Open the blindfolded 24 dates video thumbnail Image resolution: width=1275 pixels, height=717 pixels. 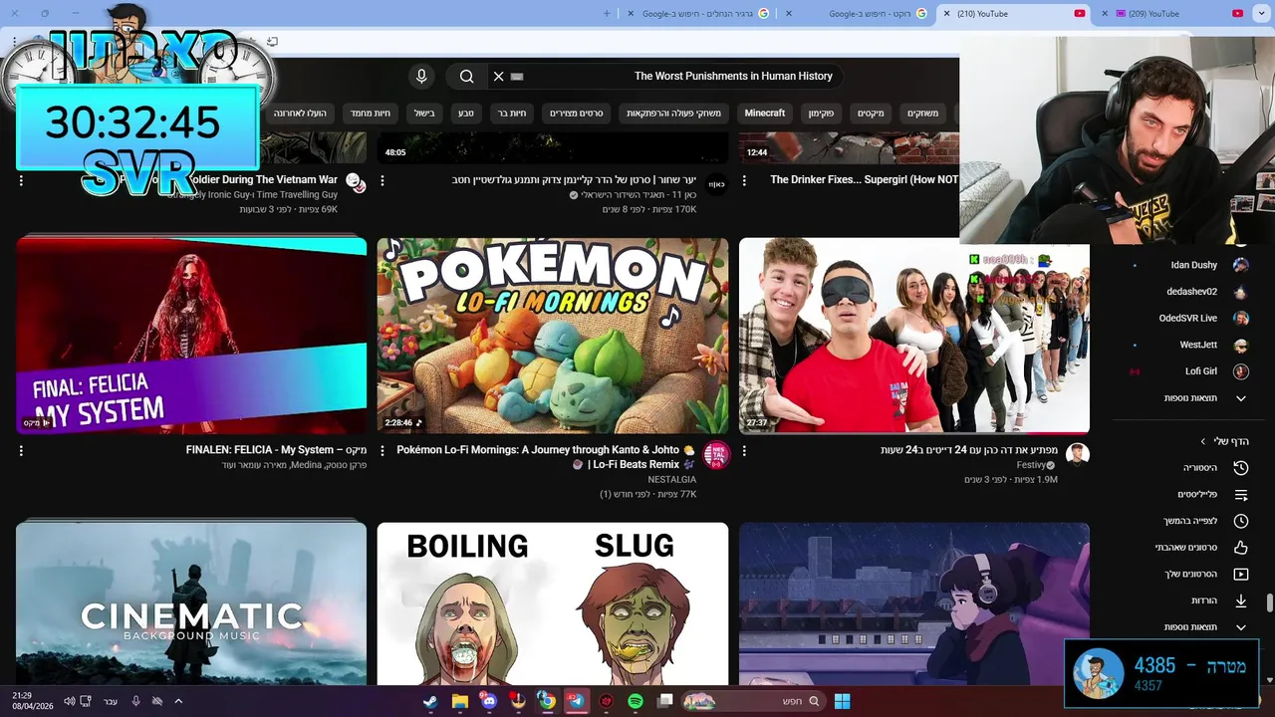coord(913,336)
